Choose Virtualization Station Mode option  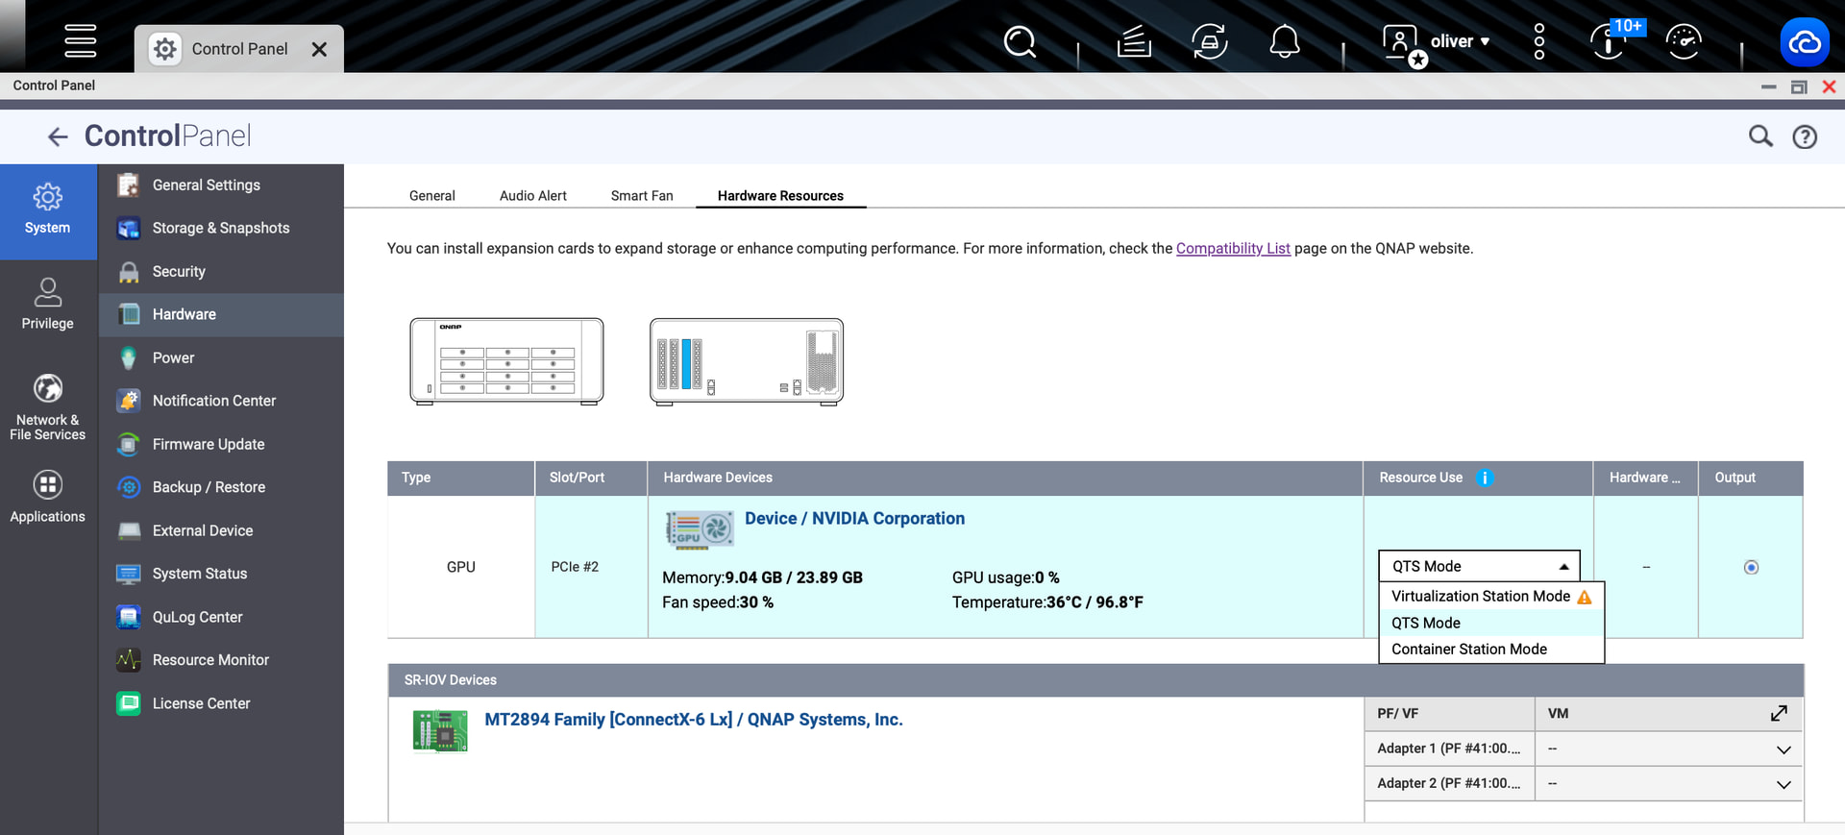[1480, 597]
